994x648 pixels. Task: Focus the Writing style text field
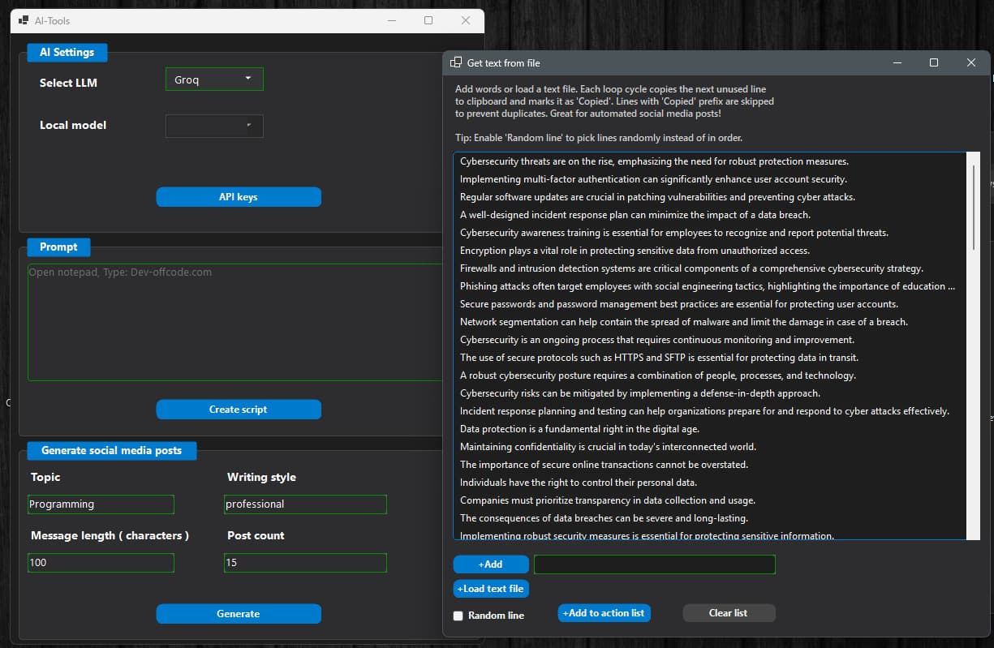click(x=305, y=504)
